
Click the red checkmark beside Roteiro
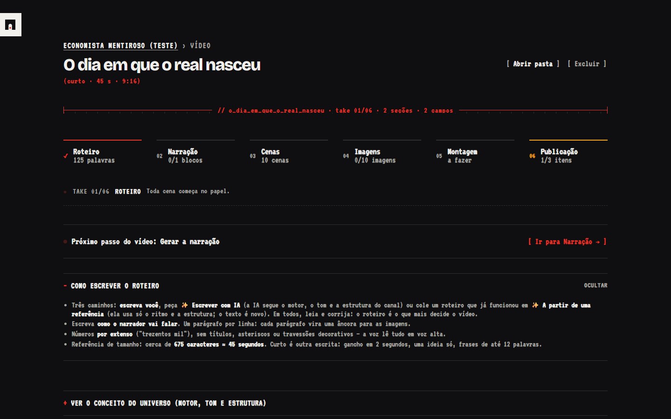coord(66,156)
